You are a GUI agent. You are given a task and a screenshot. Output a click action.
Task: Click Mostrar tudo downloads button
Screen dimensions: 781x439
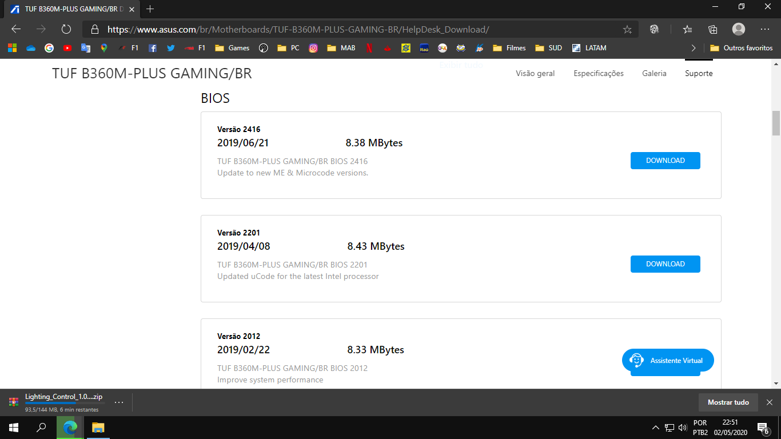[x=728, y=402]
